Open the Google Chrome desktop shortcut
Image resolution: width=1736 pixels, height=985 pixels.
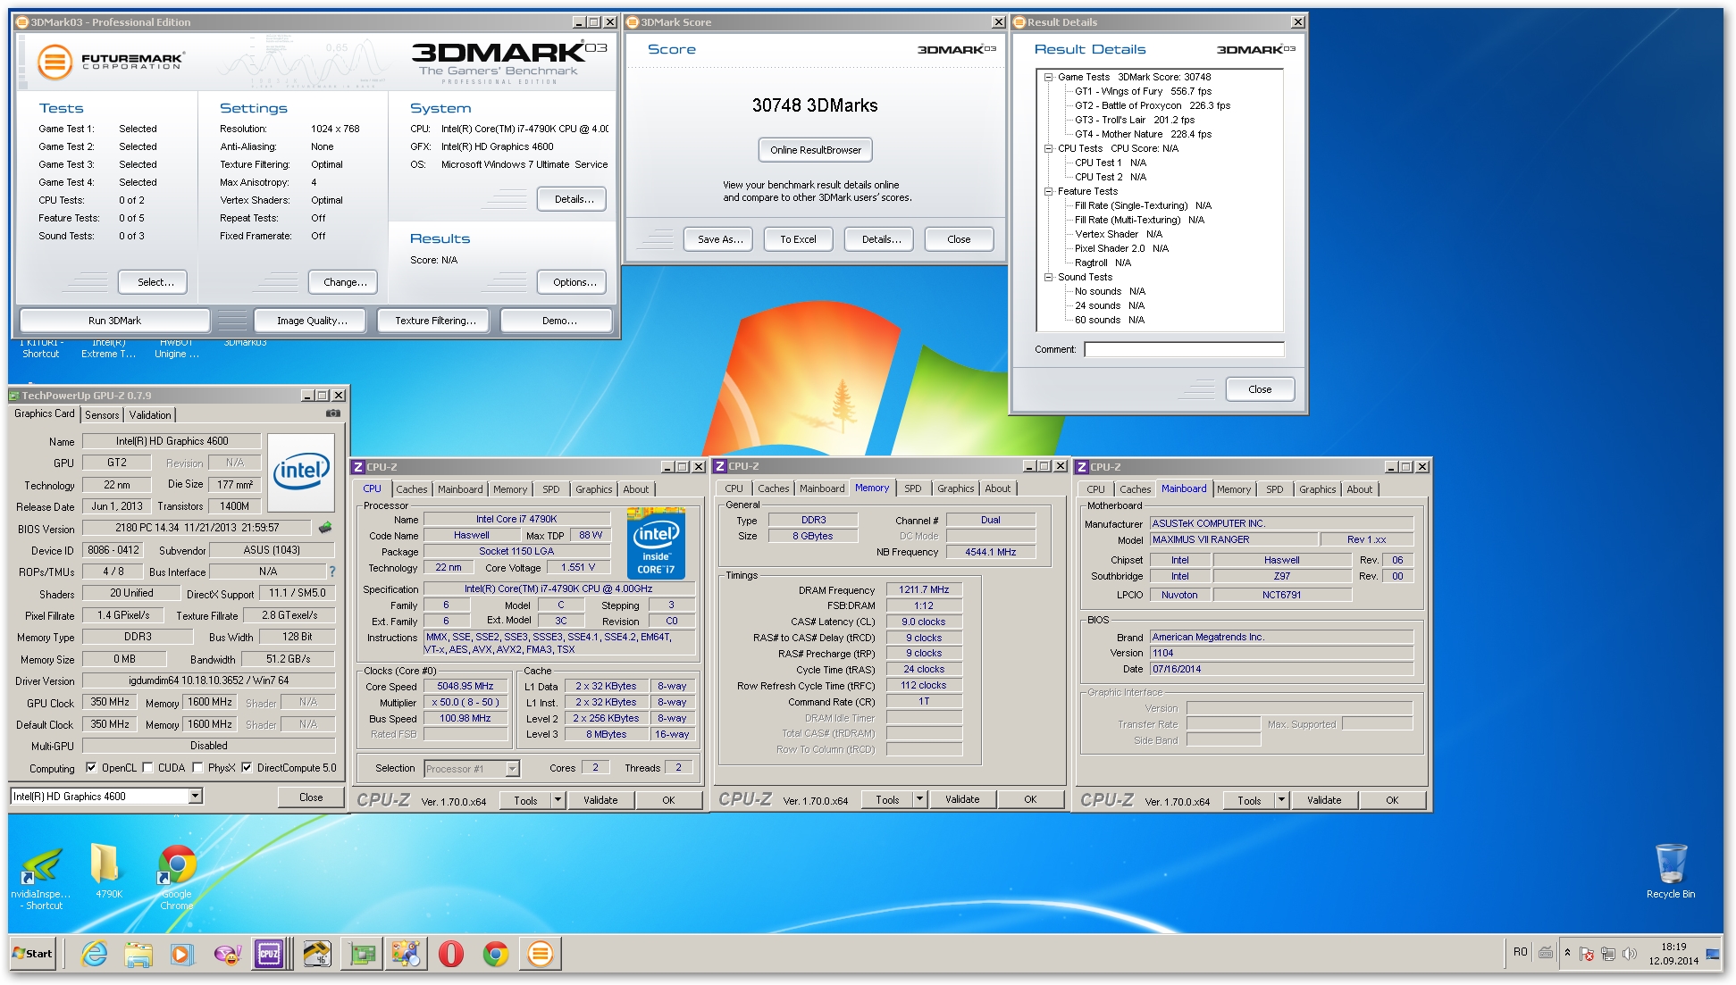176,877
